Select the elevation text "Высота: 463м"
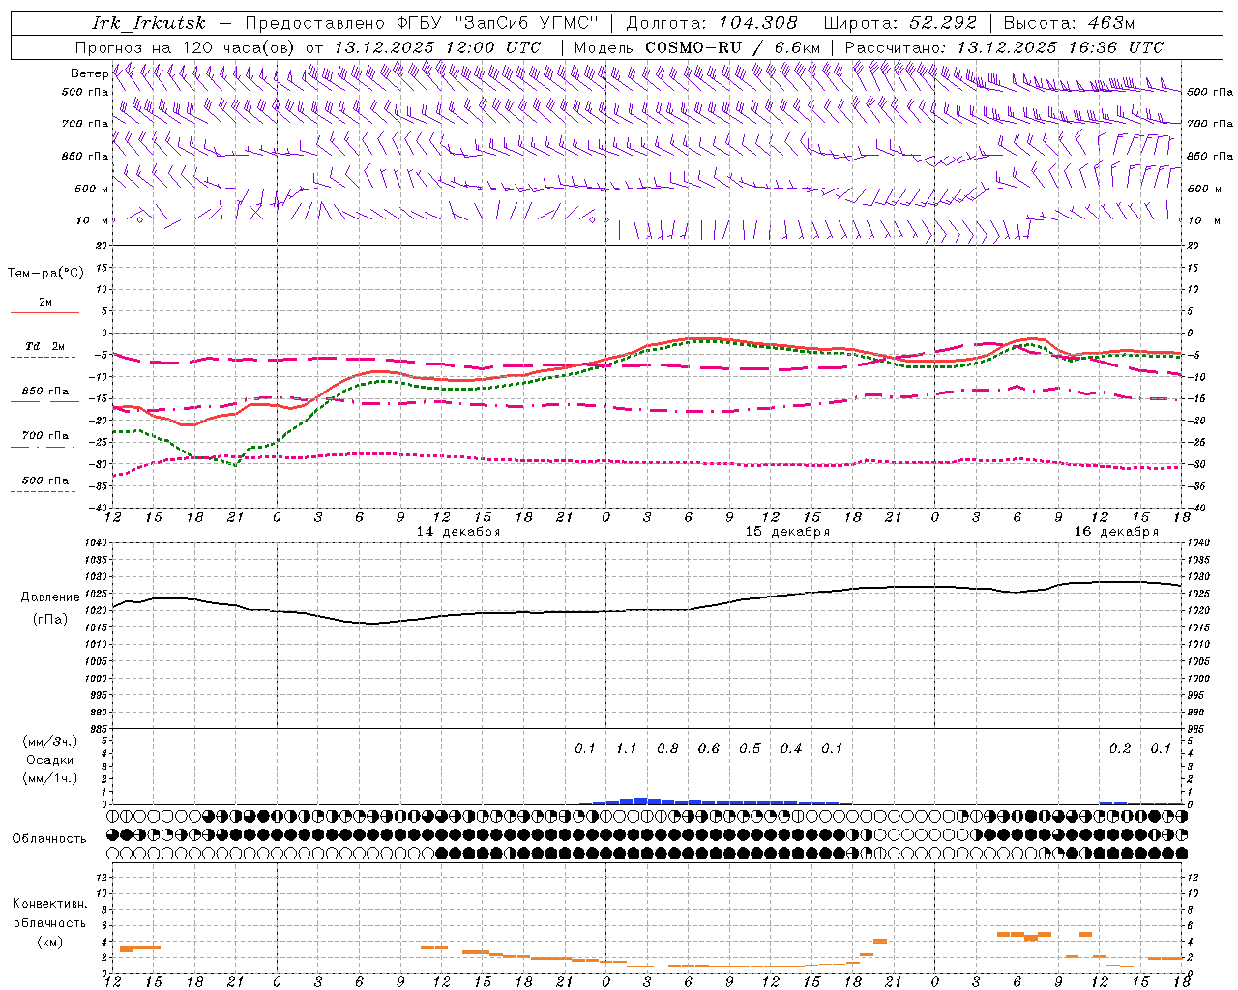The height and width of the screenshot is (990, 1238). (1069, 23)
